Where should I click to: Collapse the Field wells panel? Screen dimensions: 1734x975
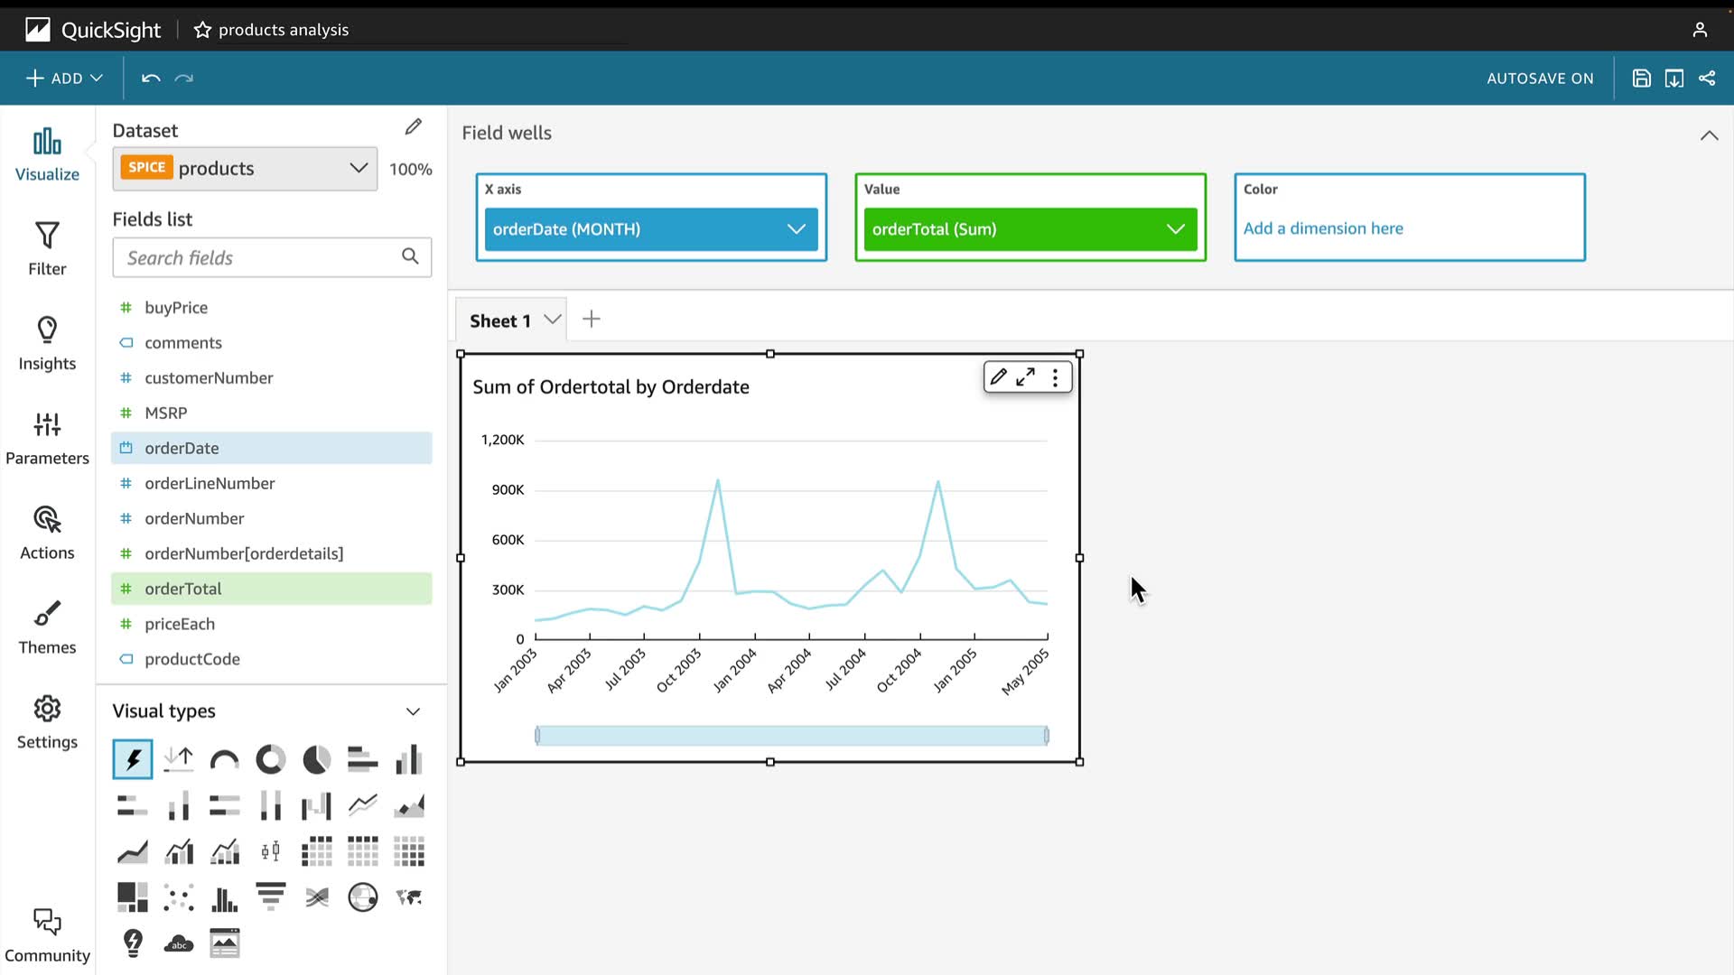point(1709,135)
